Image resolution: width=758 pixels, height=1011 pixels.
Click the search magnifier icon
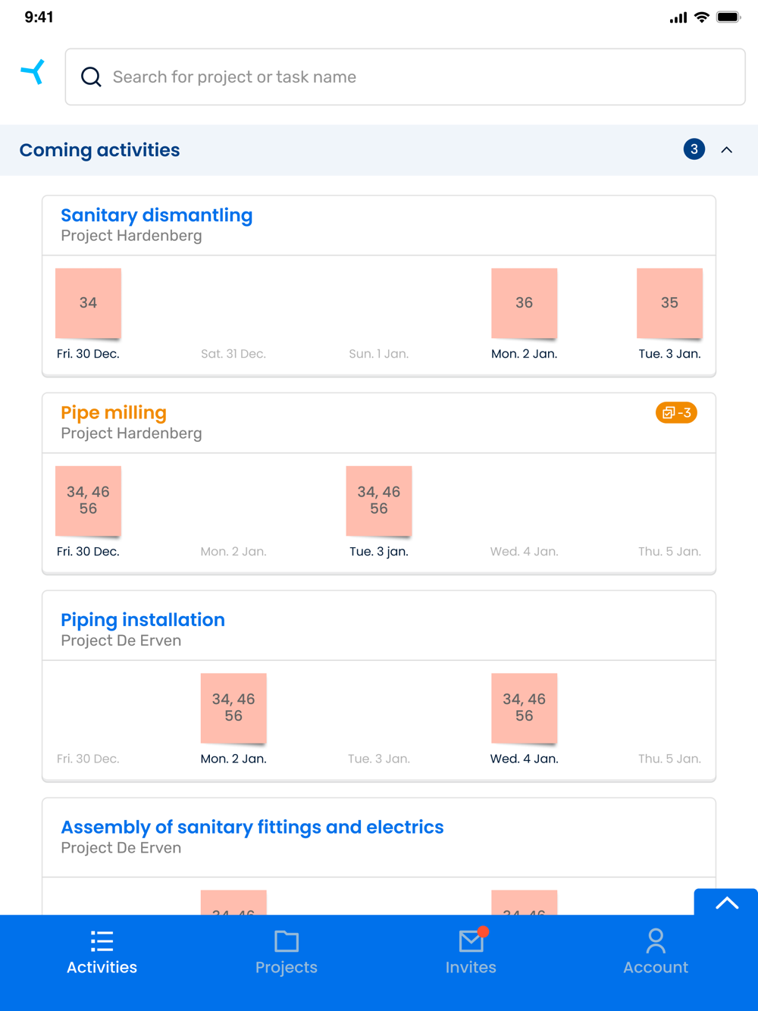(91, 77)
